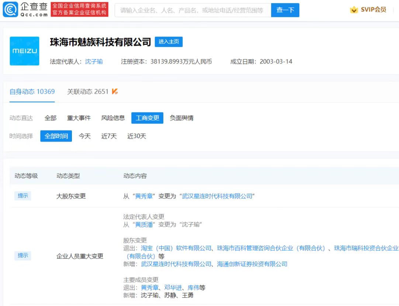Image resolution: width=399 pixels, height=306 pixels.
Task: Open 库伟 member link
Action: tap(193, 288)
